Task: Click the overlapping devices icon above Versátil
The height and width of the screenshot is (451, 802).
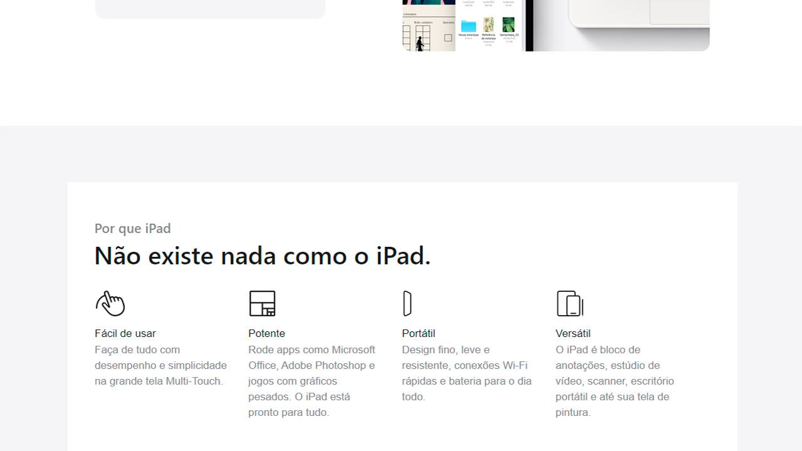Action: tap(570, 303)
